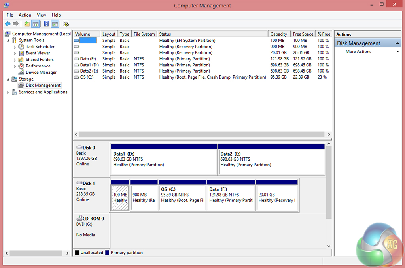Expand the Performance node arrow
This screenshot has height=268, width=405.
click(15, 66)
